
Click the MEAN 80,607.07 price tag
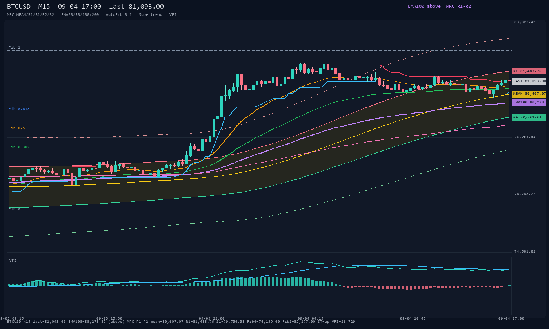click(x=529, y=94)
